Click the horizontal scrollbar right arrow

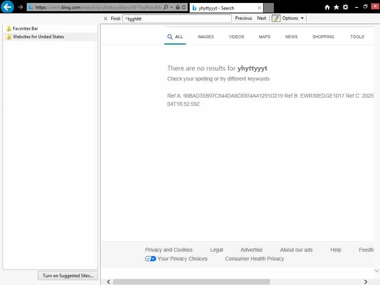[366, 282]
